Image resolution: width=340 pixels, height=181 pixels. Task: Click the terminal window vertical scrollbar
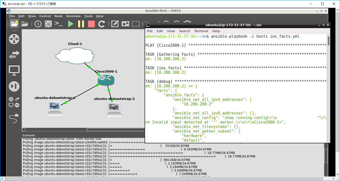328,41
